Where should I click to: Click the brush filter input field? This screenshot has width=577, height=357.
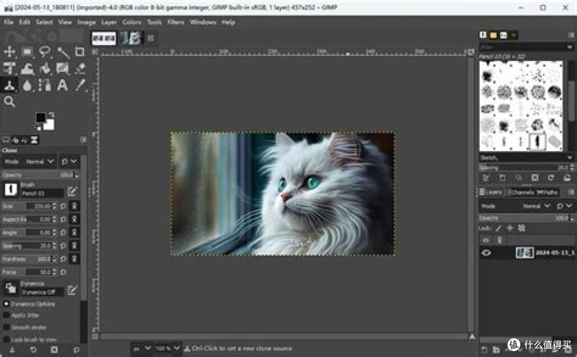click(x=526, y=47)
